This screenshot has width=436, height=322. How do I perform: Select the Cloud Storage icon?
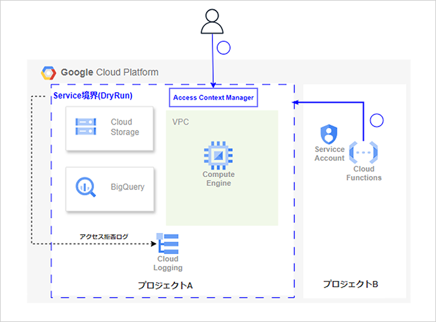[x=86, y=127]
